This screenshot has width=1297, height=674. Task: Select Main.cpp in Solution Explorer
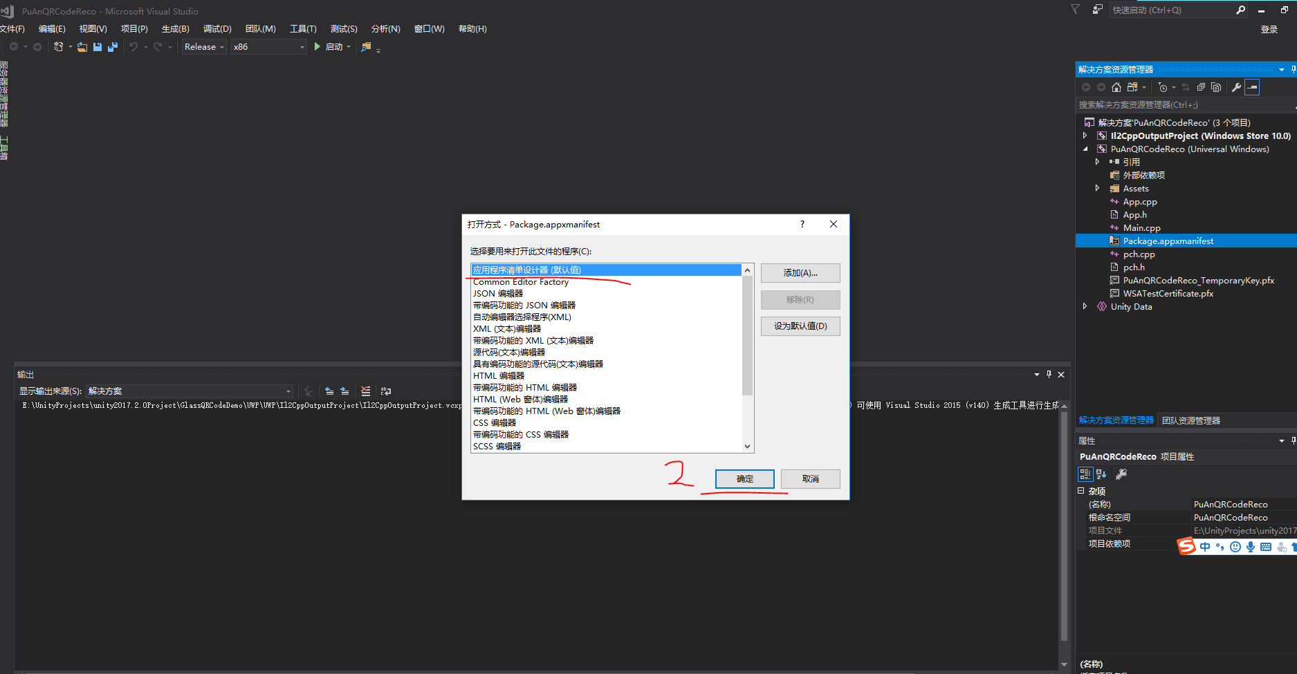(x=1142, y=228)
